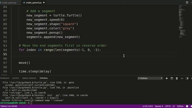Screen dimensions: 192x108
Task: Select encoding 'UTF-8' in status bar
Action: click(168, 106)
